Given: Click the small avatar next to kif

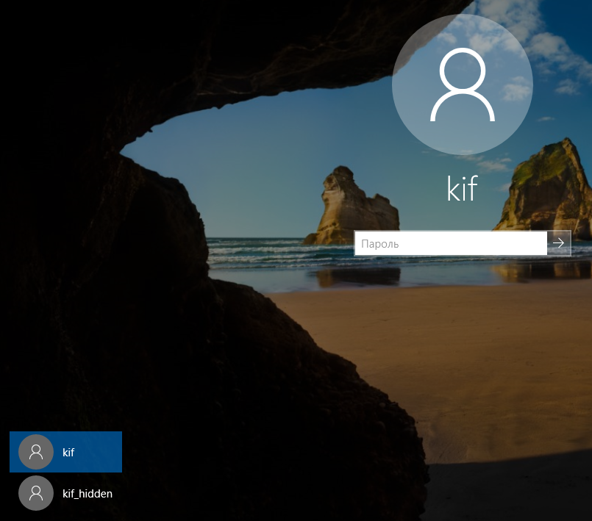Looking at the screenshot, I should [x=35, y=453].
